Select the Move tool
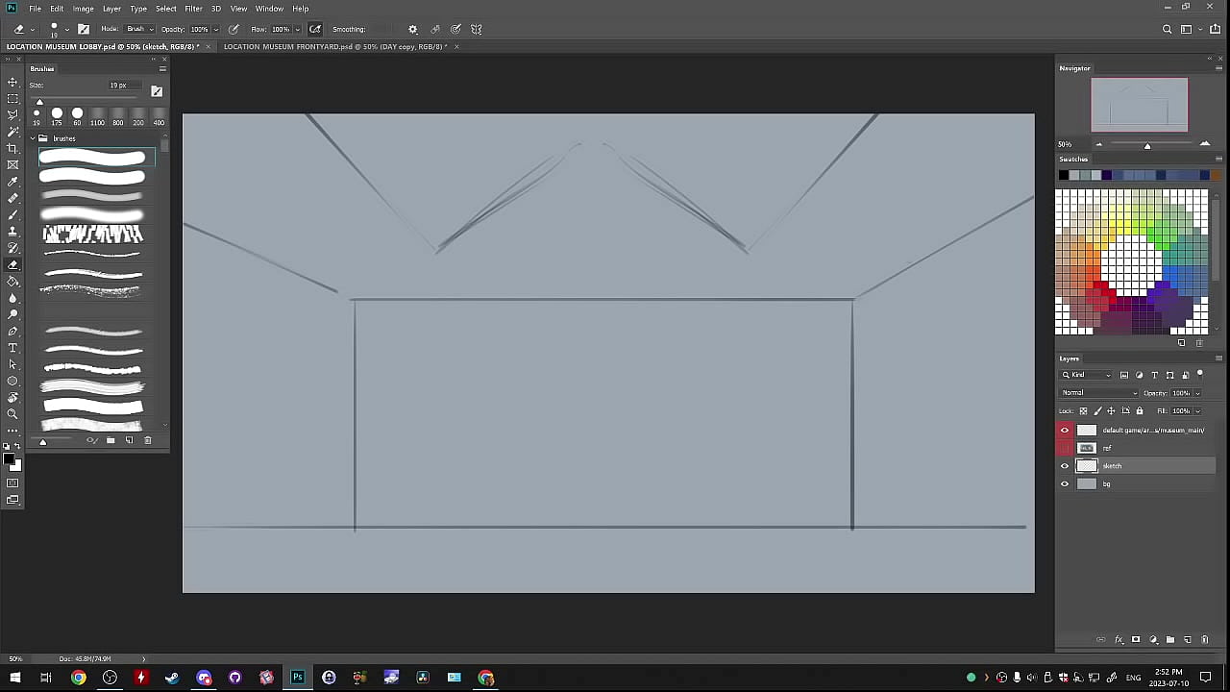The image size is (1230, 692). pos(12,83)
